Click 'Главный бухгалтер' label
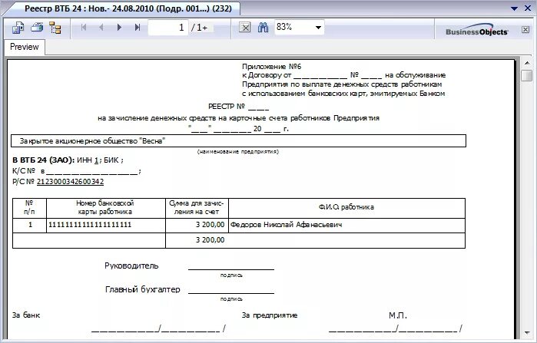537x343 pixels. point(142,289)
